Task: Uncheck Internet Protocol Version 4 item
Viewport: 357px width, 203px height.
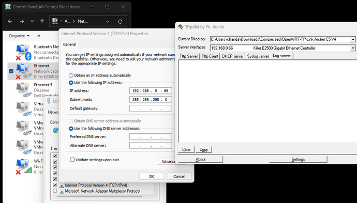Action: 55,185
